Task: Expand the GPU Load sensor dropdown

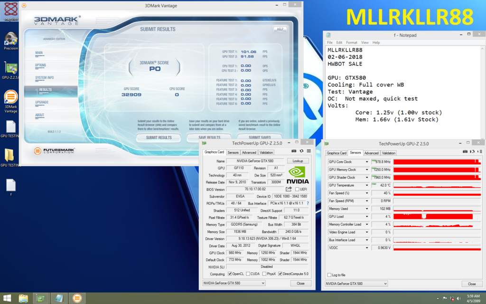Action: (367, 217)
